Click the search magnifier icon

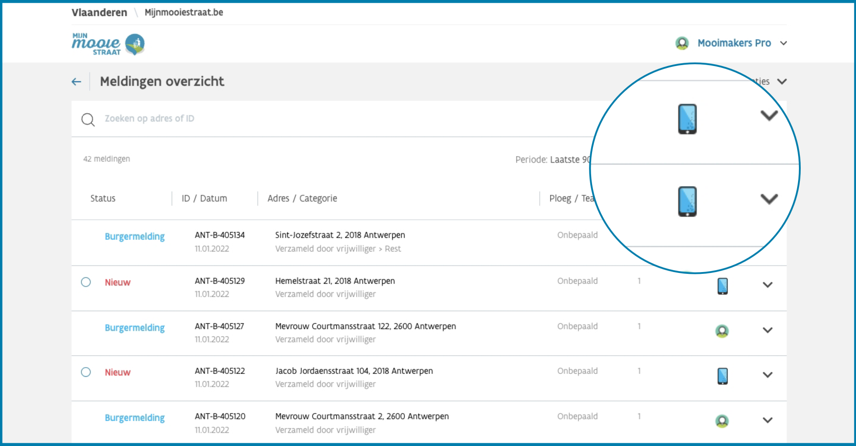pyautogui.click(x=88, y=120)
